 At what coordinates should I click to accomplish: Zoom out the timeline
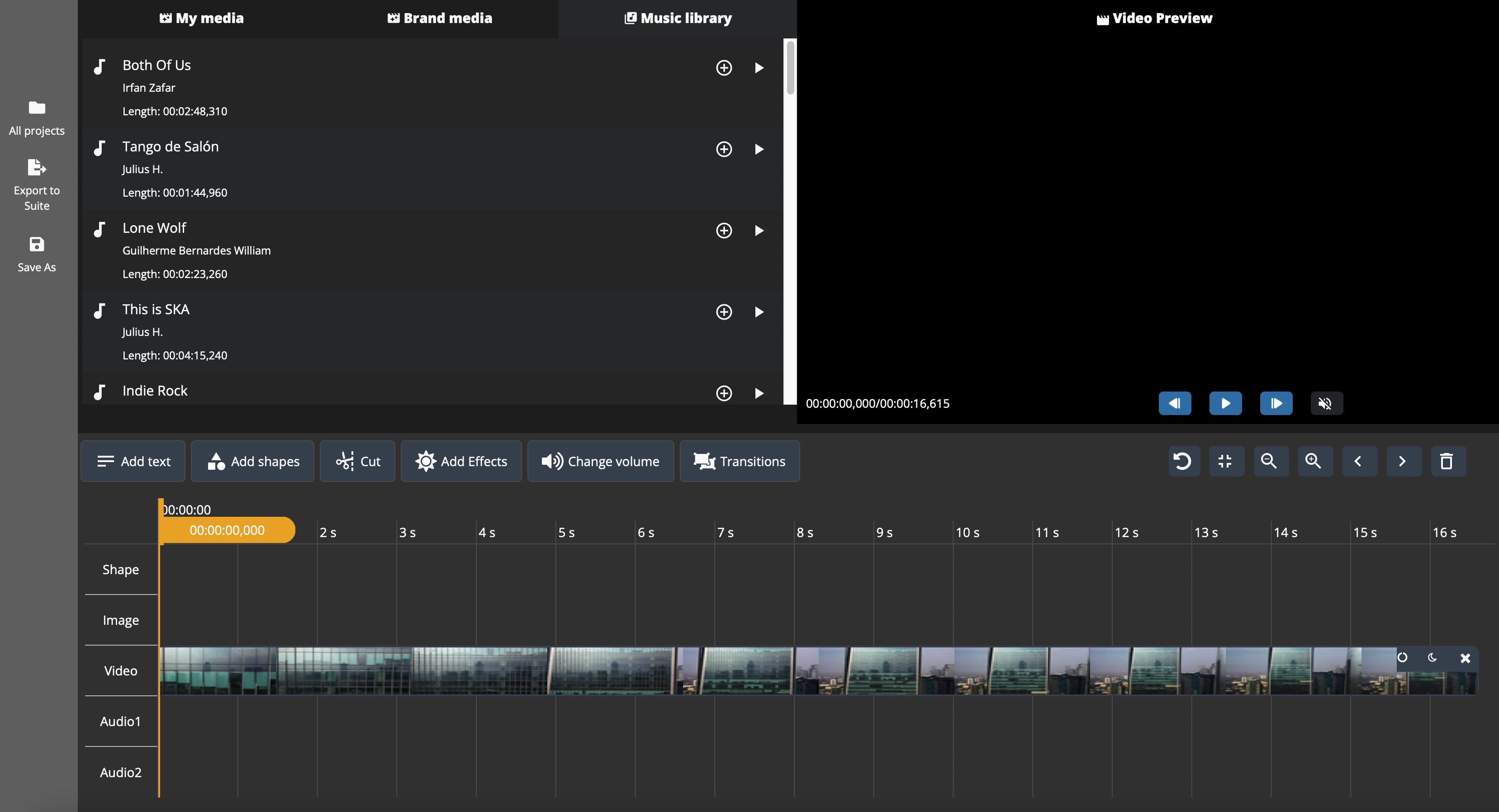(1269, 461)
